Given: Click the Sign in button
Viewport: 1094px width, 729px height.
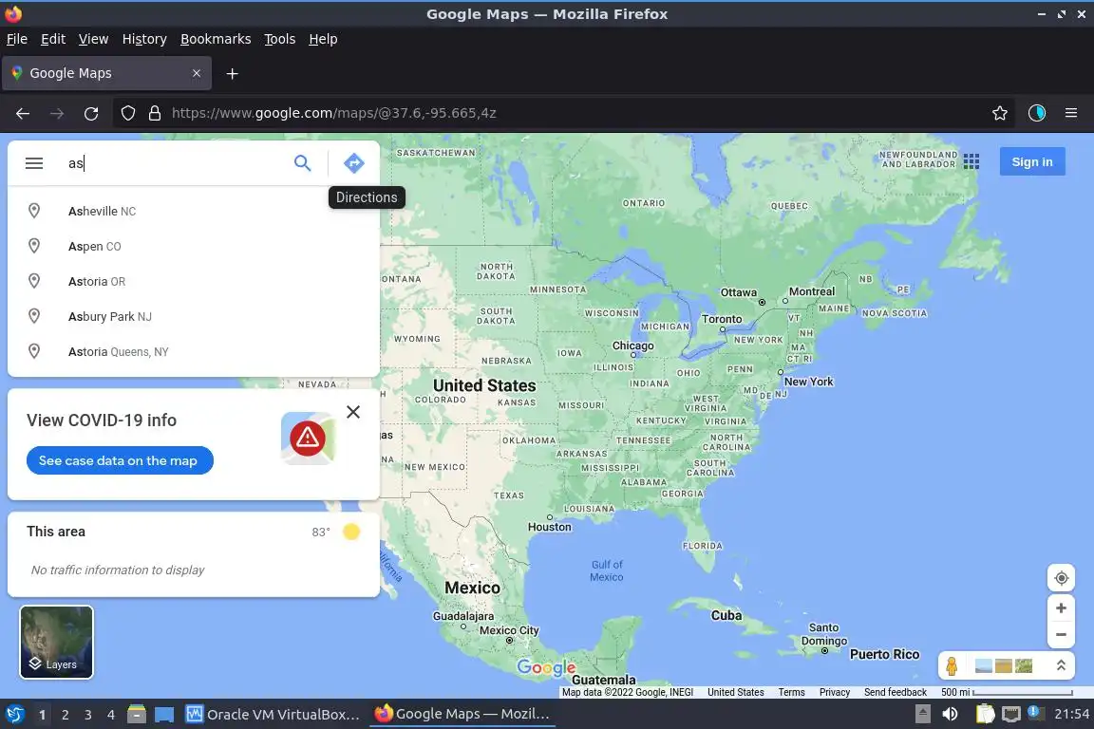Looking at the screenshot, I should pos(1032,162).
